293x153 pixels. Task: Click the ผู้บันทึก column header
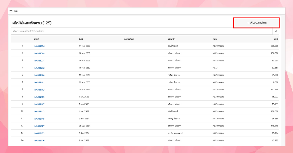(x=172, y=39)
